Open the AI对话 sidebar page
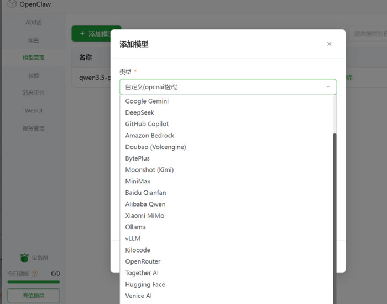The height and width of the screenshot is (304, 387). tap(34, 22)
